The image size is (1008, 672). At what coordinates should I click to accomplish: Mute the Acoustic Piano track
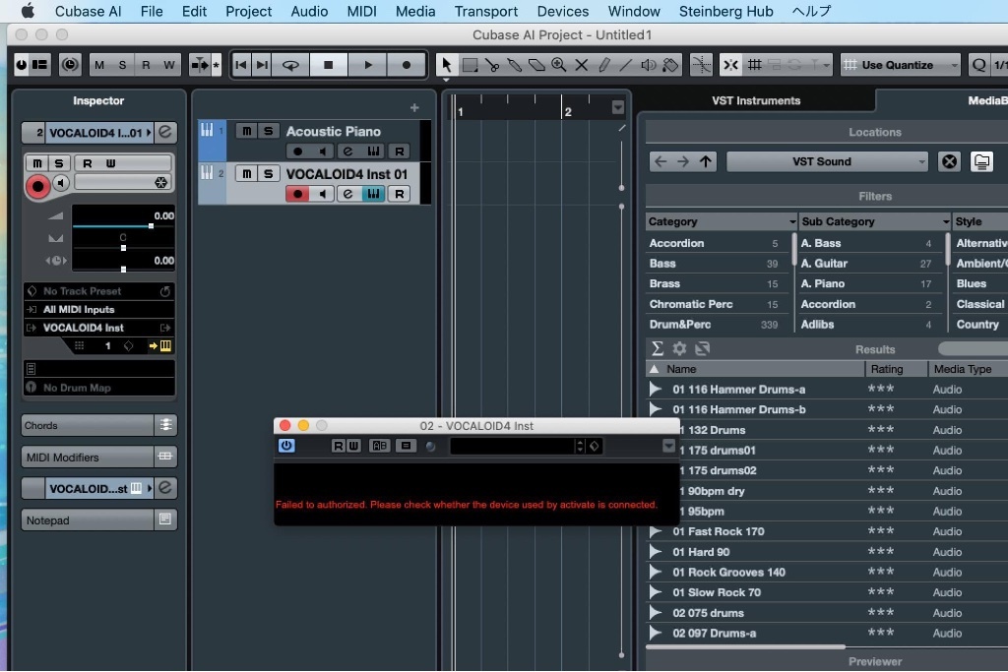pos(247,131)
